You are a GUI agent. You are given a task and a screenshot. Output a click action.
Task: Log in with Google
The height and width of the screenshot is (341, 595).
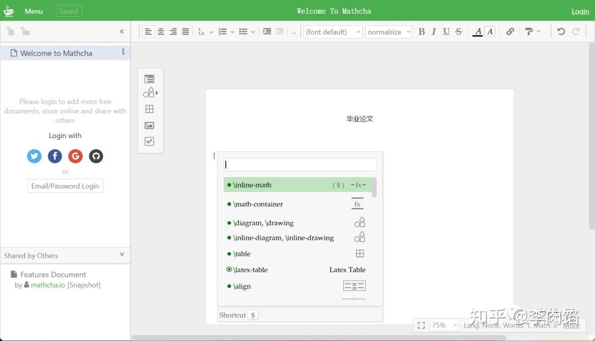click(75, 156)
